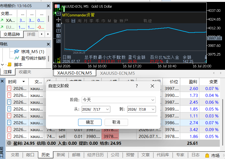Click the move cross-arrows icon on the panel

[58, 20]
